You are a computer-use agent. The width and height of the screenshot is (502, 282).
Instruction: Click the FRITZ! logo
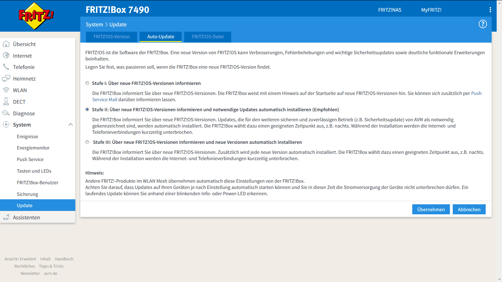click(x=36, y=16)
